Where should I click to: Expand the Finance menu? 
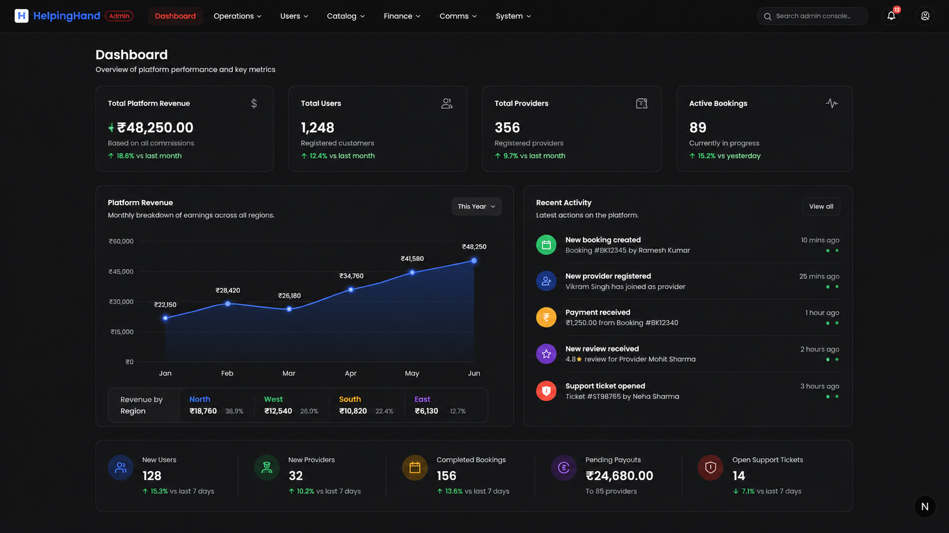click(x=402, y=16)
